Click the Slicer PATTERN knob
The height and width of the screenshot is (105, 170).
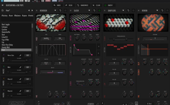[x=77, y=38]
